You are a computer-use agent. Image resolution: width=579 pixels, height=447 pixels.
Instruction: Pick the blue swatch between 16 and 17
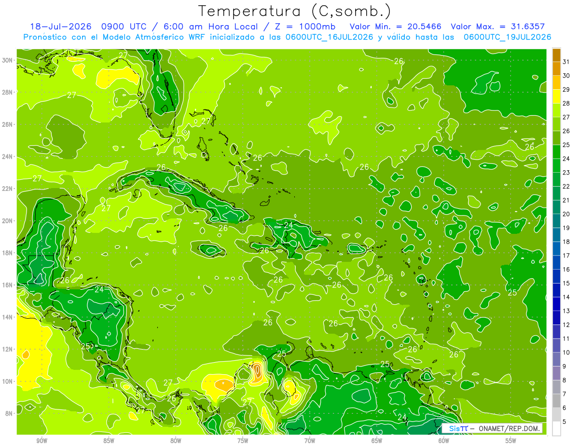click(556, 263)
